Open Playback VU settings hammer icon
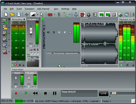Image resolution: width=136 pixels, height=104 pixels. click(x=127, y=65)
